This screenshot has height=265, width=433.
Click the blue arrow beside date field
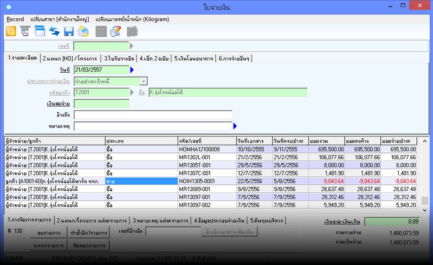pyautogui.click(x=134, y=70)
